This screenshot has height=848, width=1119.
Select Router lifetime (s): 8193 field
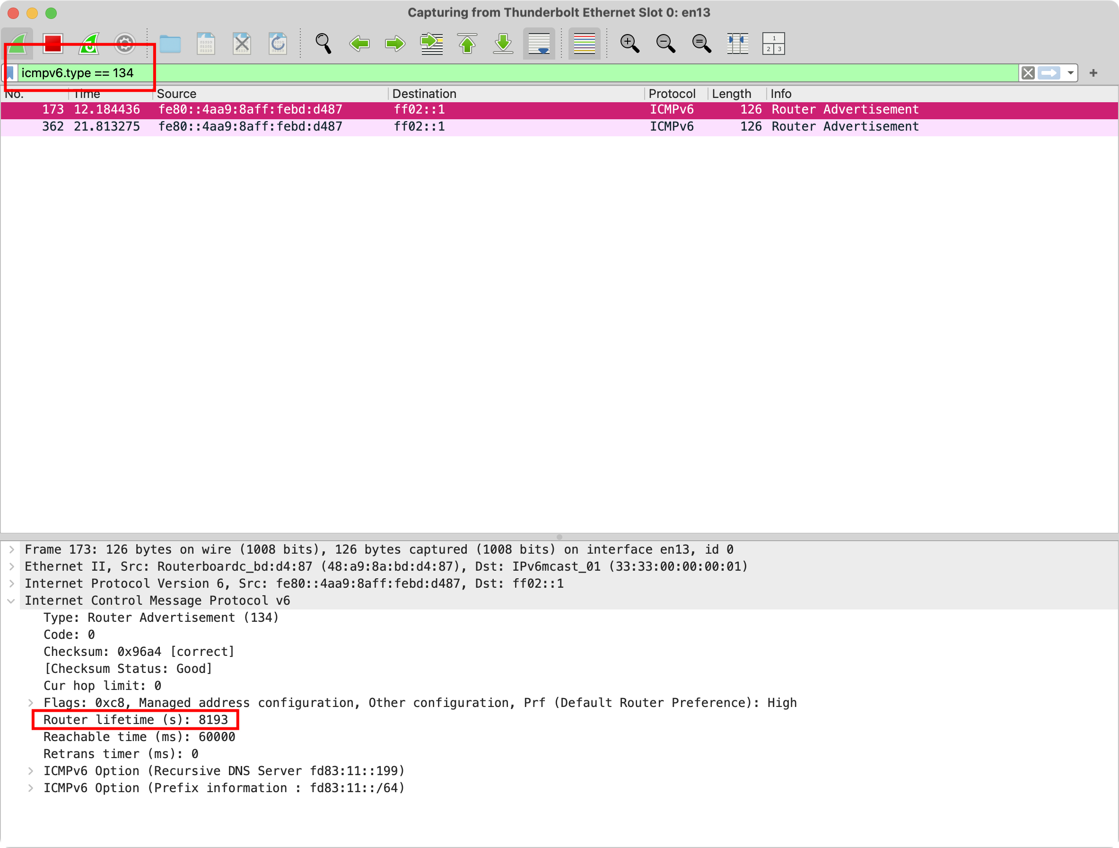pyautogui.click(x=136, y=720)
